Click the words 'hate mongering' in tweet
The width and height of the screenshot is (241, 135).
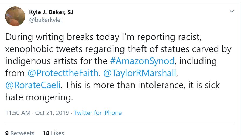tap(39, 97)
